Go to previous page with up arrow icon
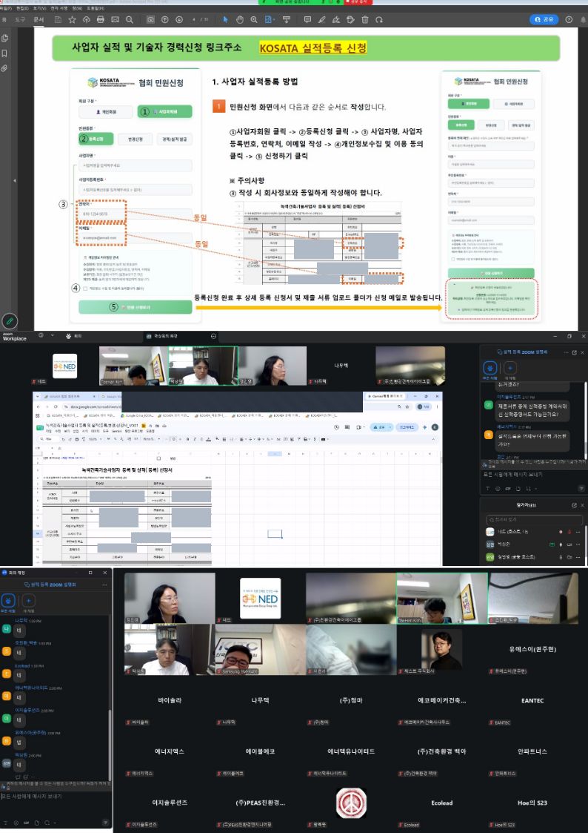 165,19
